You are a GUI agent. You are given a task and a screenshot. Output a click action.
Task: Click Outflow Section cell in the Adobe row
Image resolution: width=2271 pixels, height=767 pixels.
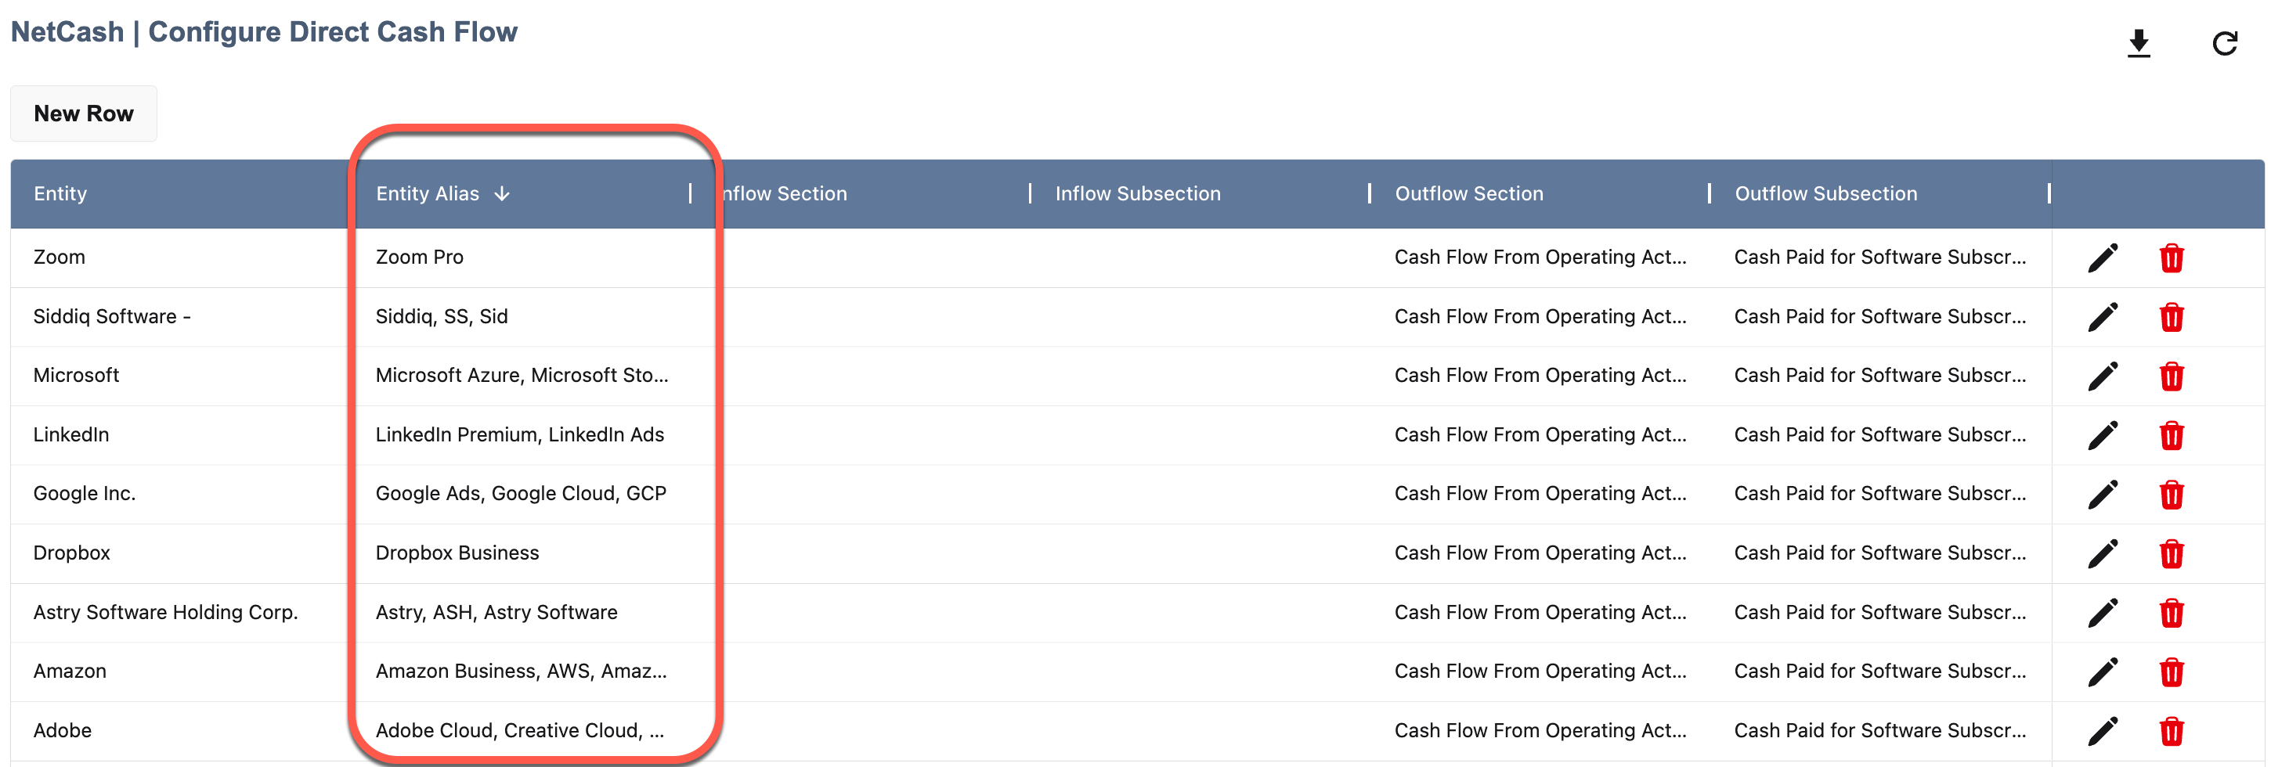click(1540, 730)
